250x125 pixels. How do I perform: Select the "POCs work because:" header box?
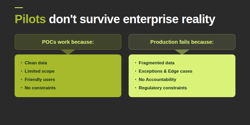tap(68, 42)
